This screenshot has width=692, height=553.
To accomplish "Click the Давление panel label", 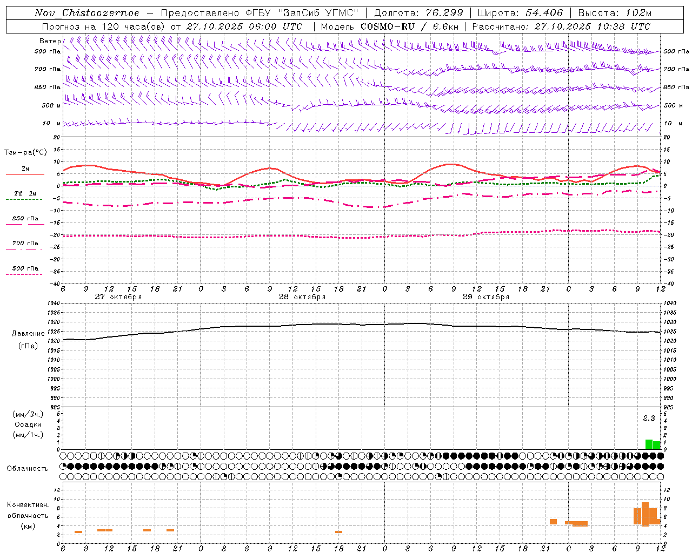I will pyautogui.click(x=28, y=334).
